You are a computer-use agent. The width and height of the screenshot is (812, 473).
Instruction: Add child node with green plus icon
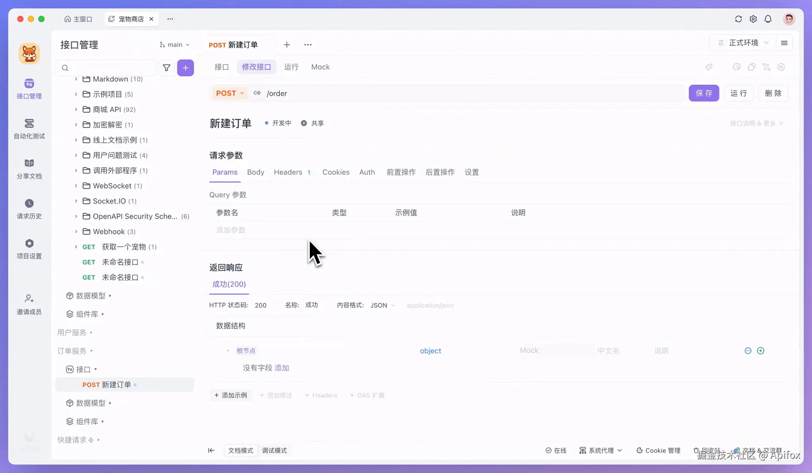pyautogui.click(x=760, y=351)
